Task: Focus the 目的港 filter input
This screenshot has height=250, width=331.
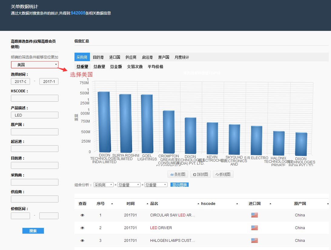Action: click(35, 165)
